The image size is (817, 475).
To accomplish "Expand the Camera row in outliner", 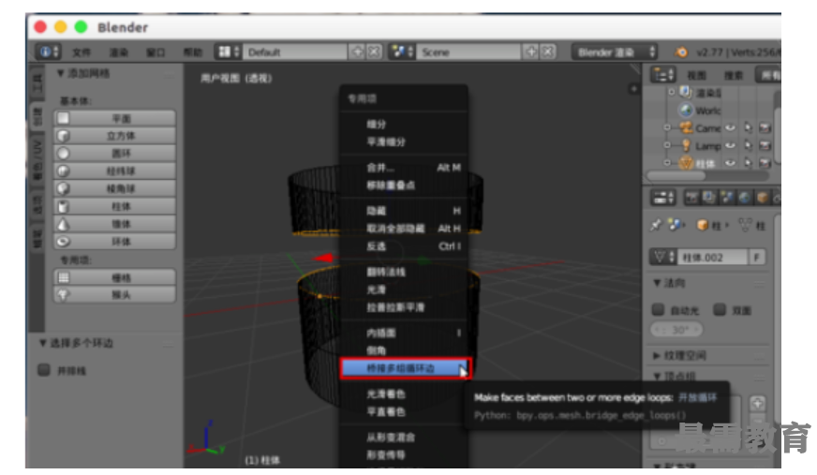I will pos(666,127).
